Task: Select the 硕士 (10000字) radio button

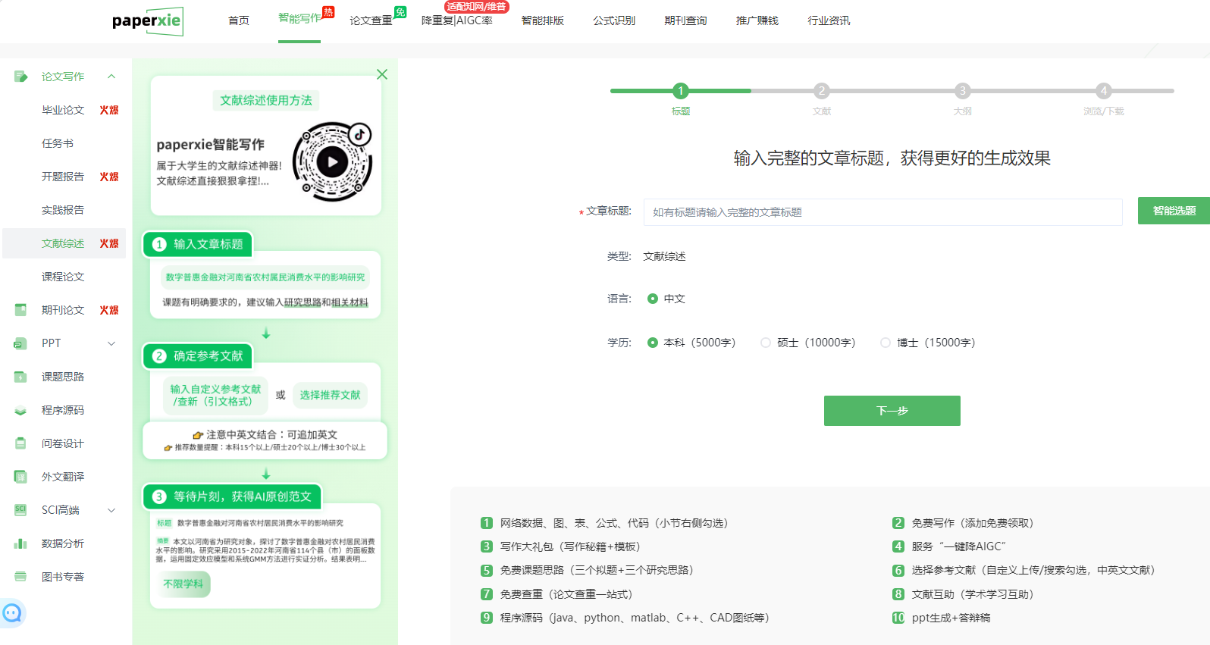Action: tap(766, 343)
